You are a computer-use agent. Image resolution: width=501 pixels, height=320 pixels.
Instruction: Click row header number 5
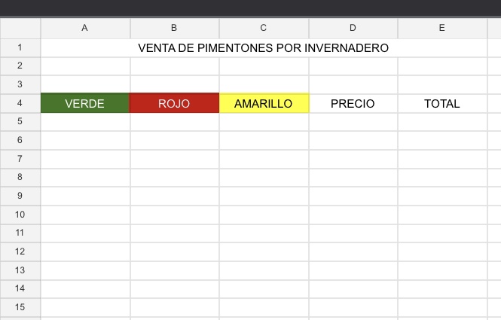pos(20,121)
